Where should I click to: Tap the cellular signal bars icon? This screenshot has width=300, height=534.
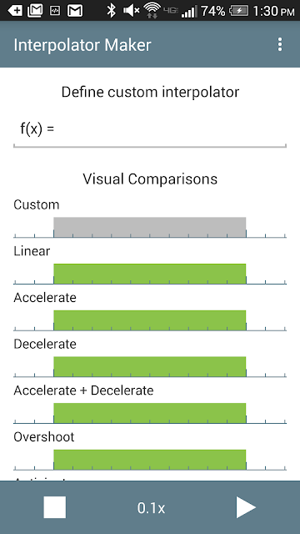[x=189, y=12]
